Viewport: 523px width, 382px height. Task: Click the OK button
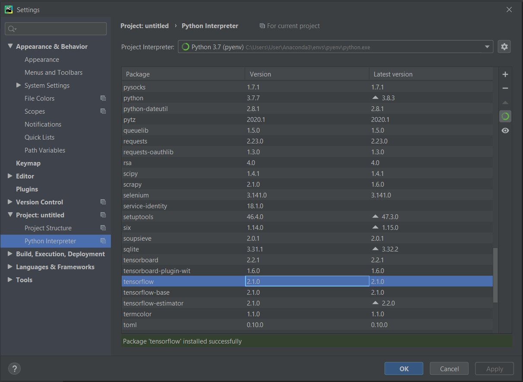[404, 369]
